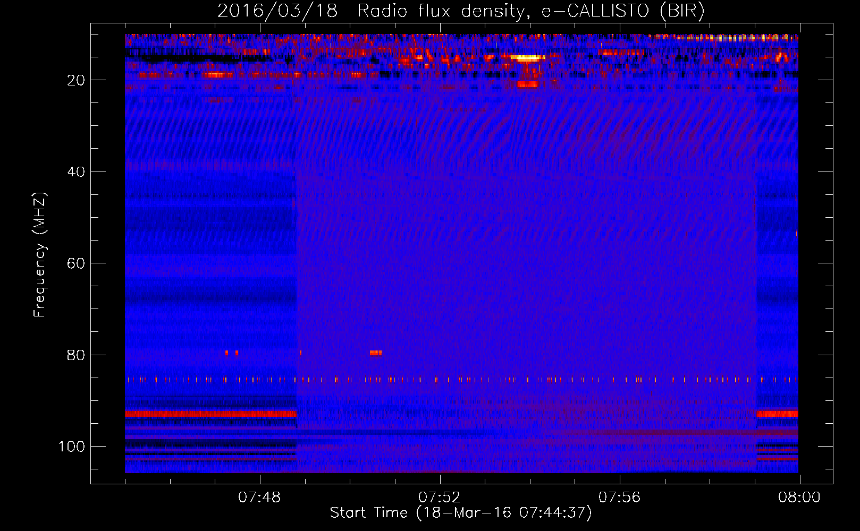Screen dimensions: 860x531
Task: Click the 07:56 time tick label
Action: click(x=620, y=498)
